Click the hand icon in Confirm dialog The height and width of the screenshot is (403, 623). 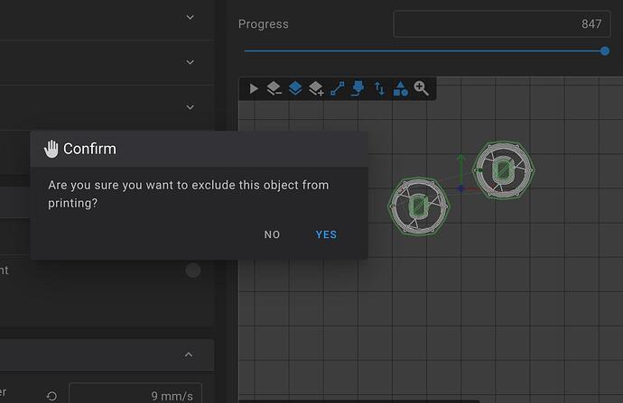pos(51,149)
